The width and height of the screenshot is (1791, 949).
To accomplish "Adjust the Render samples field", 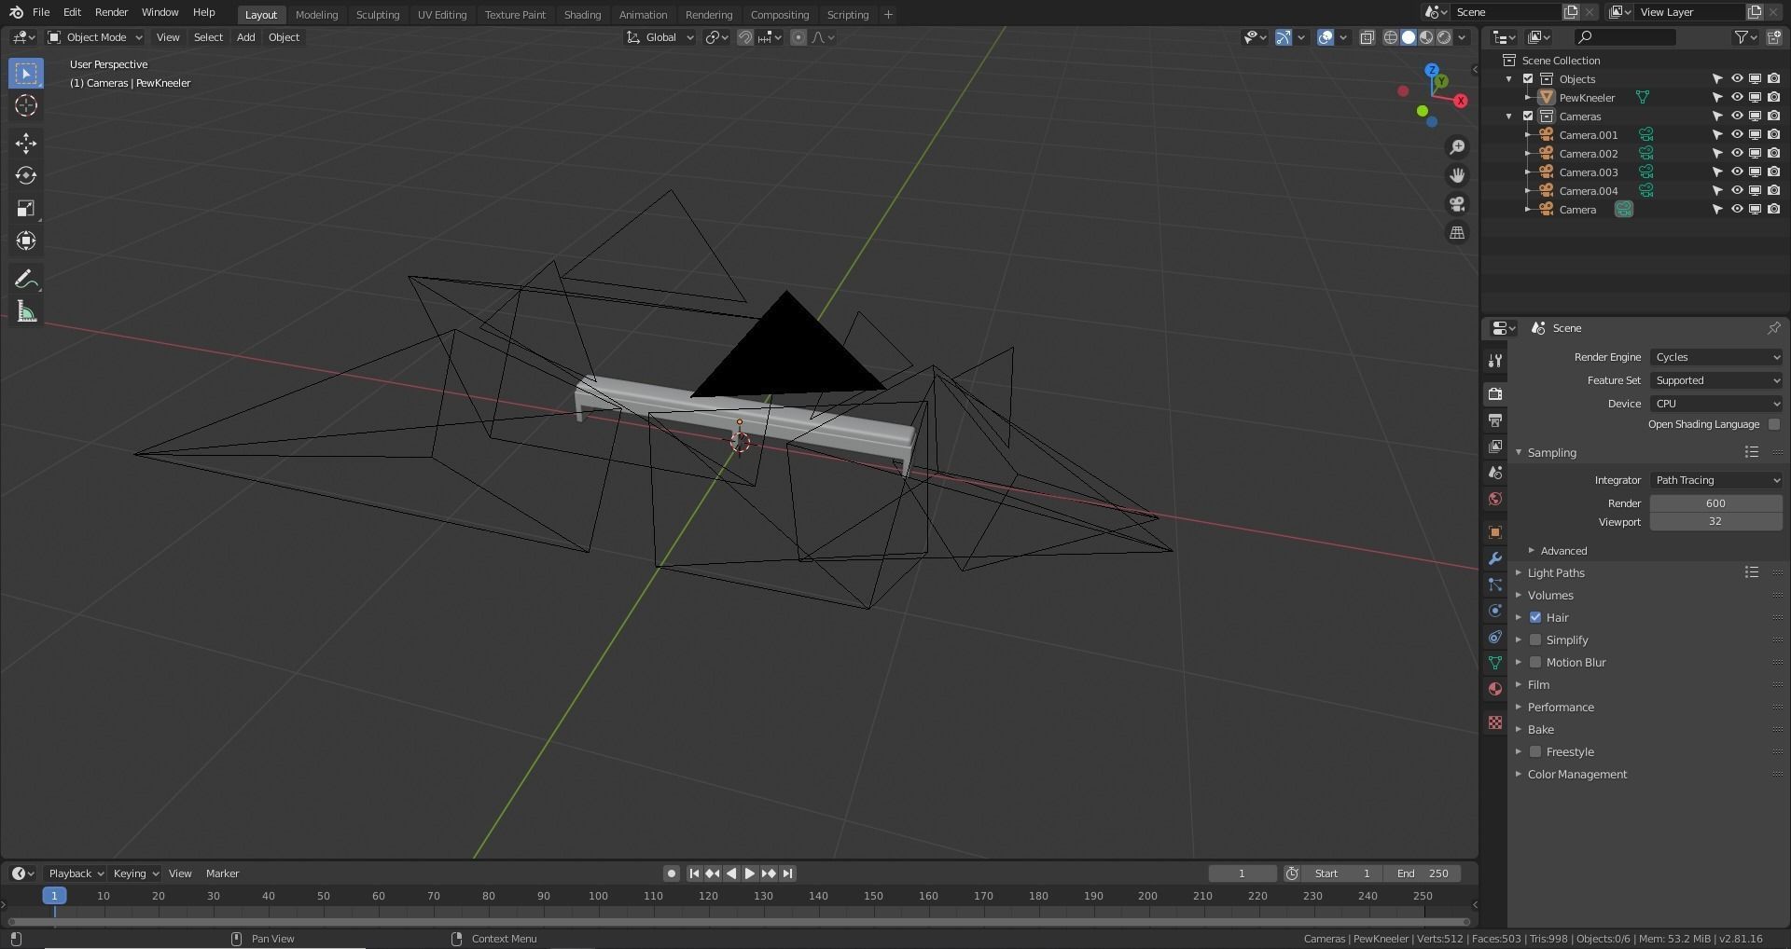I will pyautogui.click(x=1715, y=503).
